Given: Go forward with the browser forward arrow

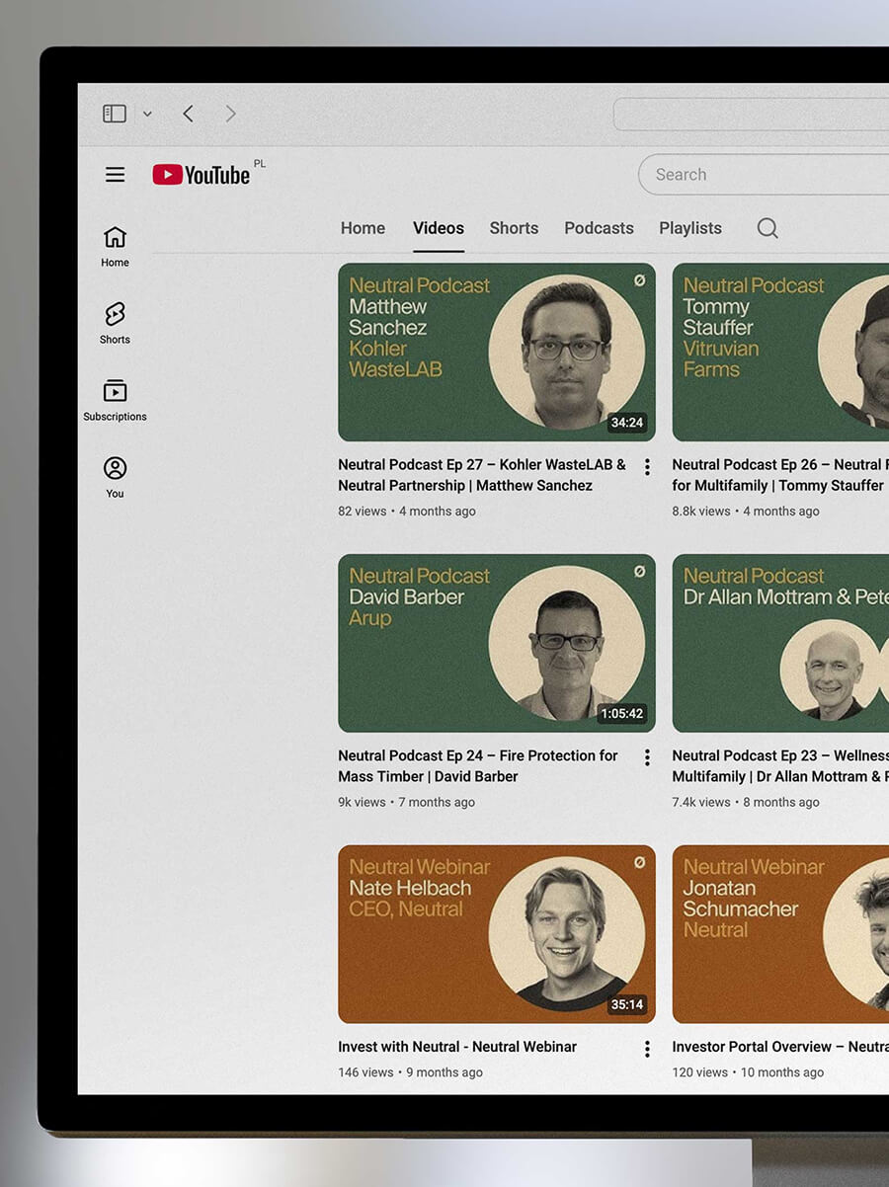Looking at the screenshot, I should [230, 114].
